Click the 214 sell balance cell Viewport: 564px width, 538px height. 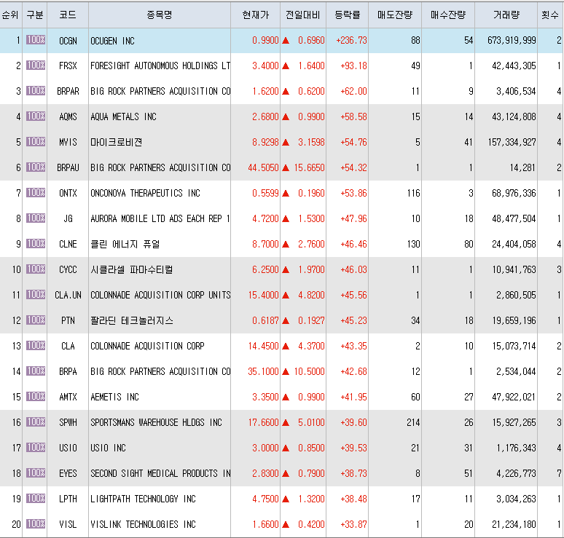[x=413, y=423]
